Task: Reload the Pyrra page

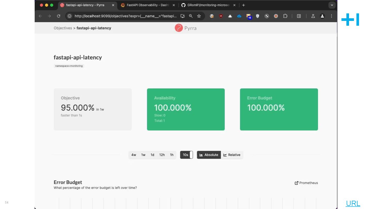Action: pos(59,16)
